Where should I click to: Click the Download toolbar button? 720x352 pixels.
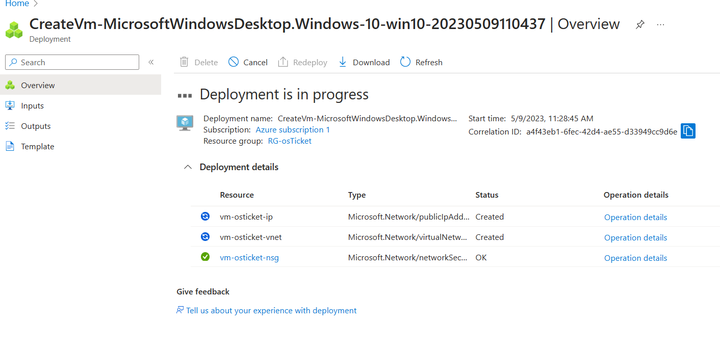(x=364, y=62)
